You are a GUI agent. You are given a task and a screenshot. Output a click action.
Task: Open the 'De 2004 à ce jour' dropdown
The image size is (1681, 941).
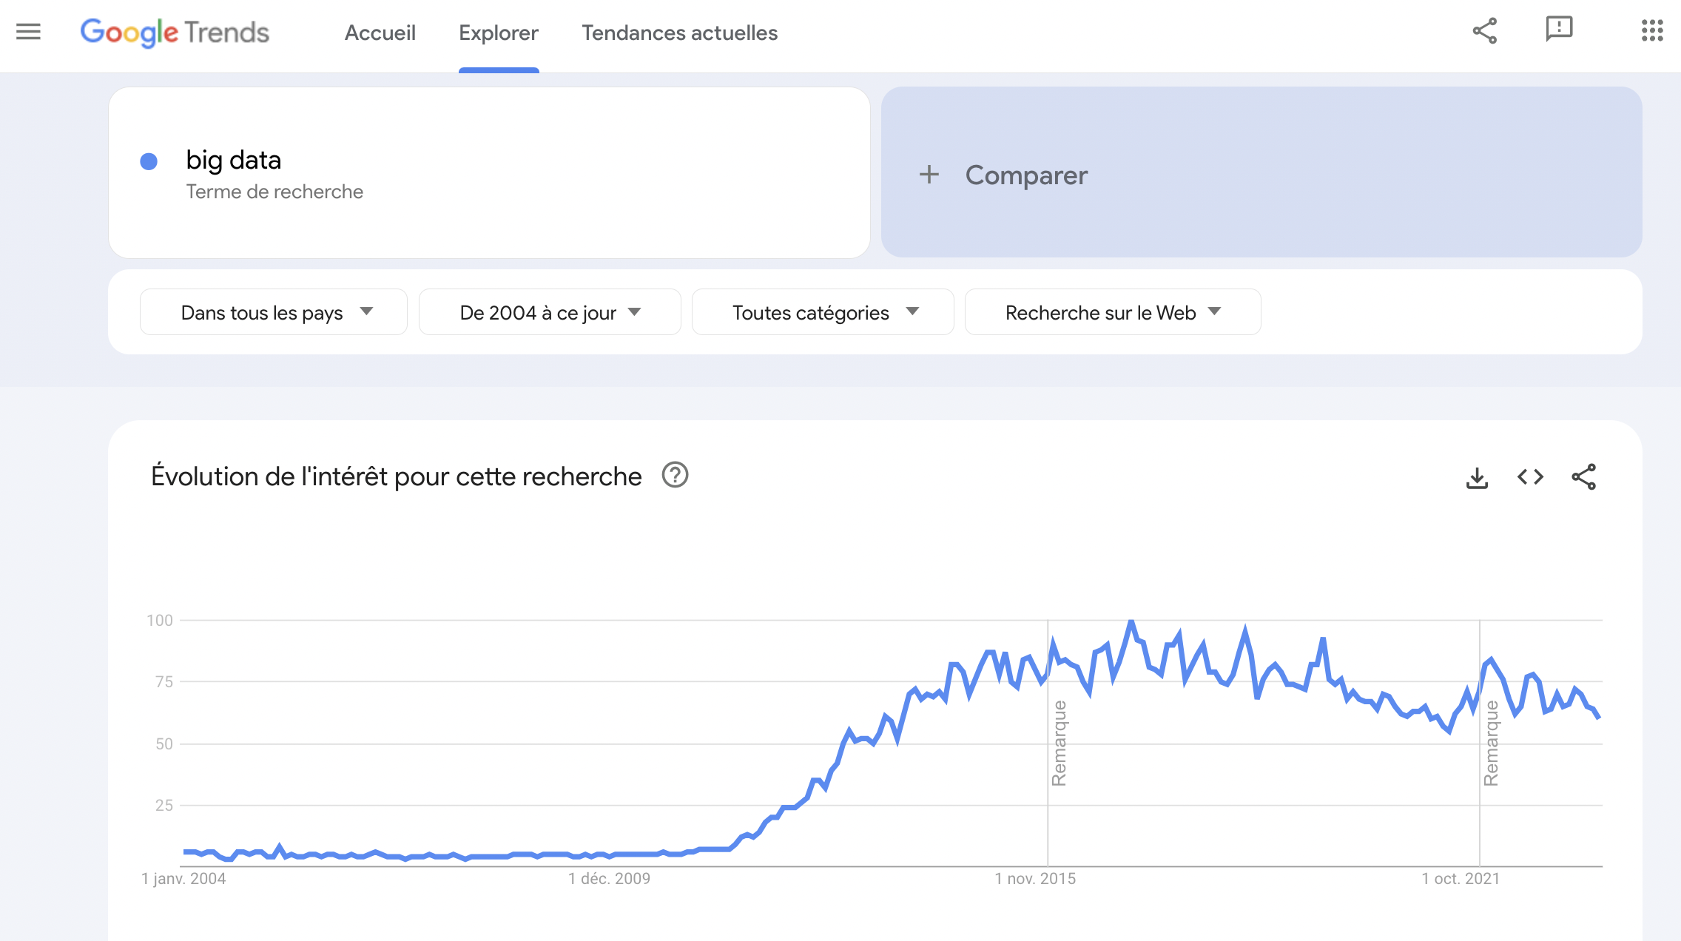(549, 312)
